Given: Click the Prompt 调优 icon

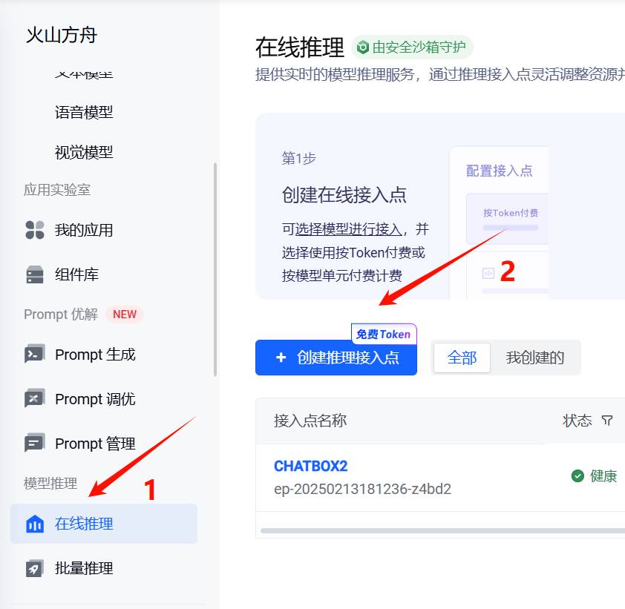Looking at the screenshot, I should pos(35,398).
